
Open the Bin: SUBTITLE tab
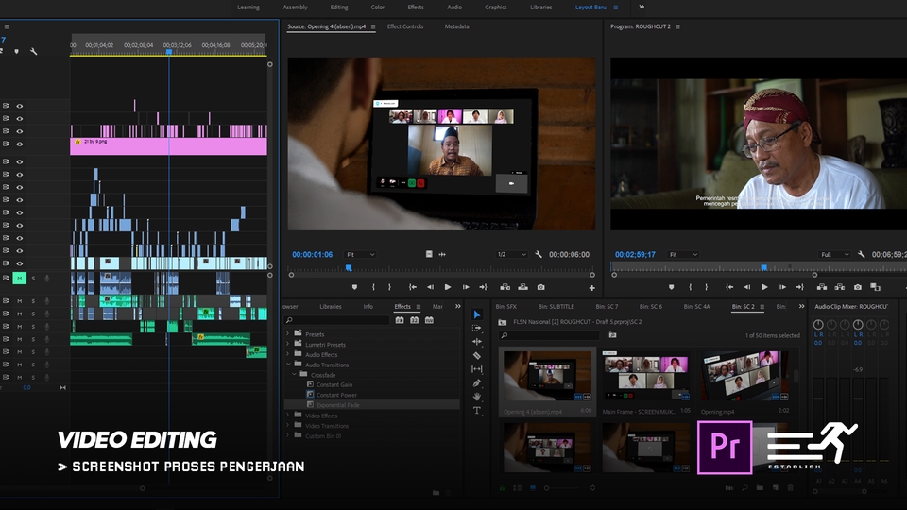pyautogui.click(x=556, y=306)
